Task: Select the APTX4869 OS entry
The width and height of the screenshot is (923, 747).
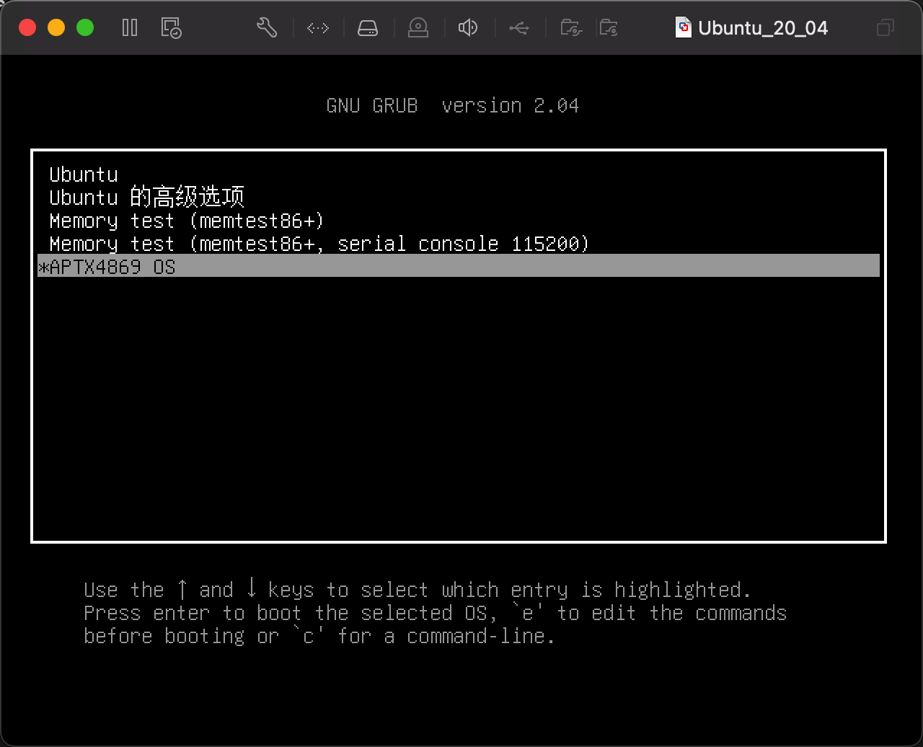Action: (459, 265)
